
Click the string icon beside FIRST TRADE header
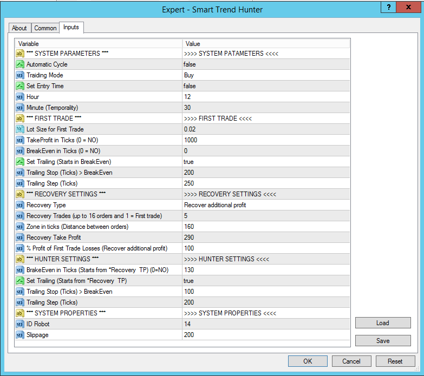click(x=20, y=118)
